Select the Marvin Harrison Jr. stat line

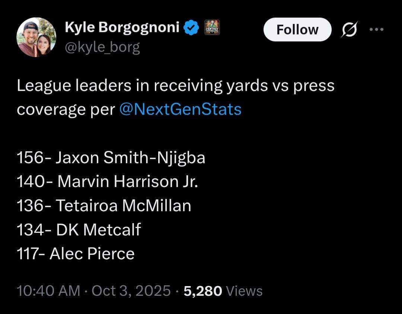coord(107,181)
